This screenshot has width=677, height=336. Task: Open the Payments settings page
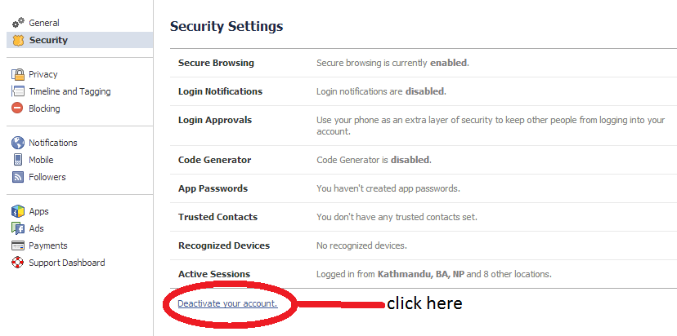pos(47,245)
